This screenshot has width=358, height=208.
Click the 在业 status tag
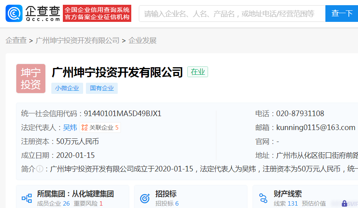point(198,72)
